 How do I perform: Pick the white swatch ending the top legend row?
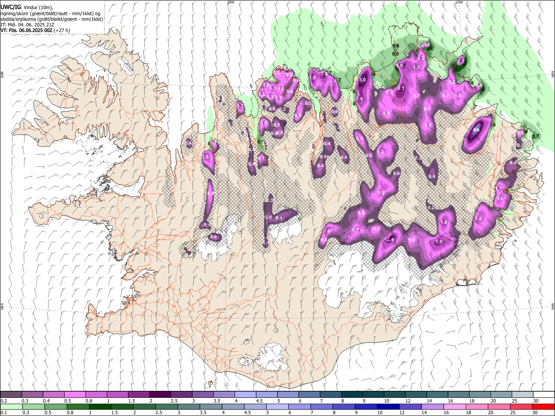click(543, 395)
